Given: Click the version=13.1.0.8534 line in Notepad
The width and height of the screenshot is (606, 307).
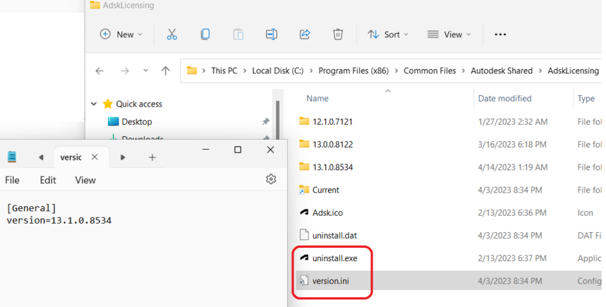Looking at the screenshot, I should (x=59, y=220).
